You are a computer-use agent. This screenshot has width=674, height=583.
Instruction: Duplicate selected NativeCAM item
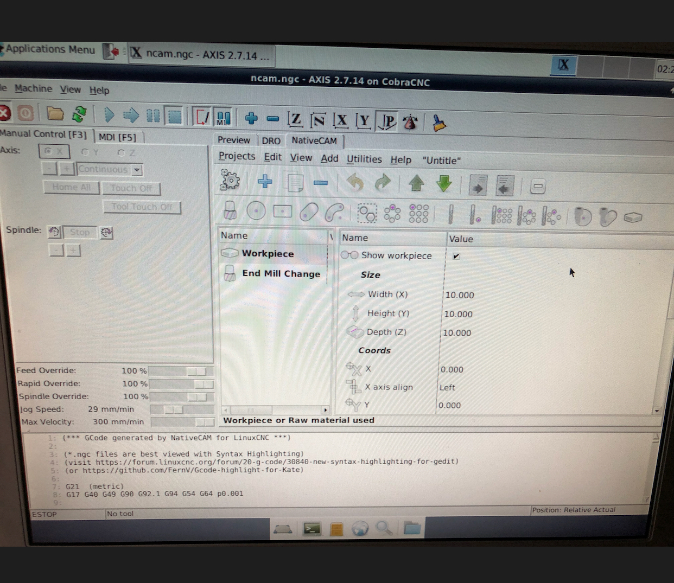[x=294, y=182]
